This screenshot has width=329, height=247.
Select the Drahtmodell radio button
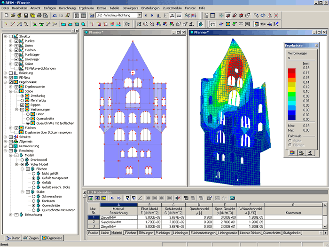pyautogui.click(x=22, y=160)
